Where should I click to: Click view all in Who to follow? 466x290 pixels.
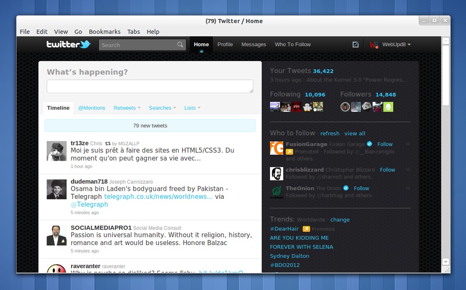pos(355,134)
